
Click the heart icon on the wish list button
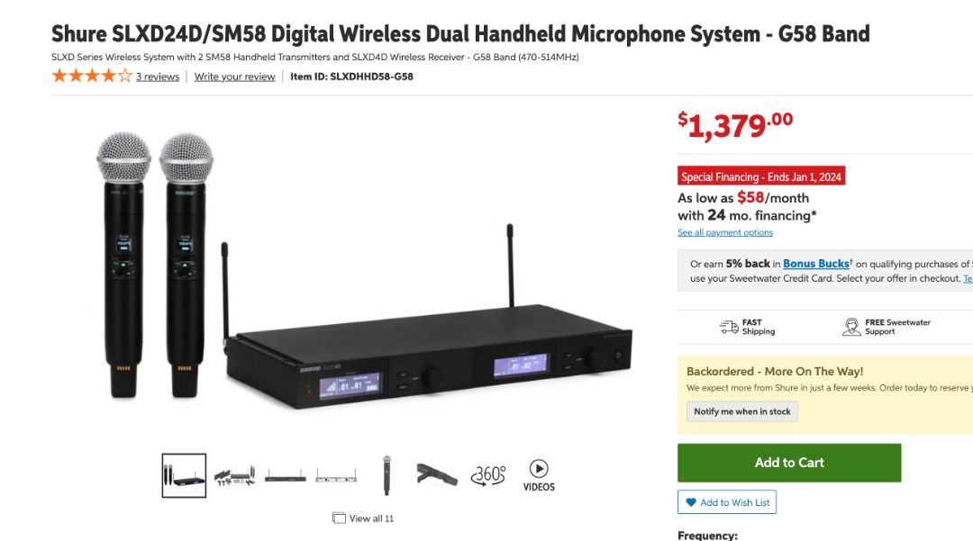[x=691, y=502]
